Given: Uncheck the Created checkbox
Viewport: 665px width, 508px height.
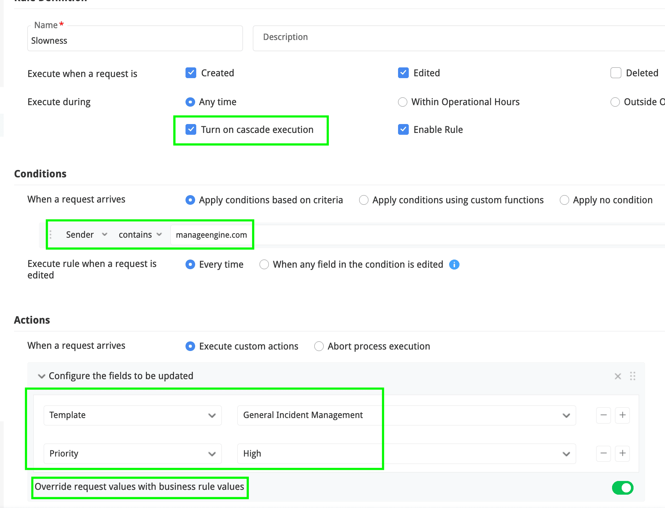Looking at the screenshot, I should tap(191, 73).
